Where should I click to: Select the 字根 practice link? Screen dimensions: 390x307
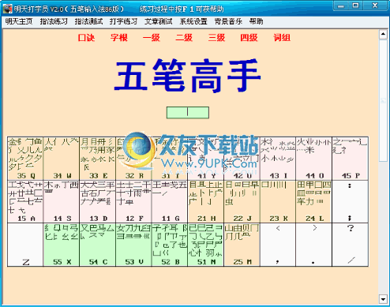point(119,38)
